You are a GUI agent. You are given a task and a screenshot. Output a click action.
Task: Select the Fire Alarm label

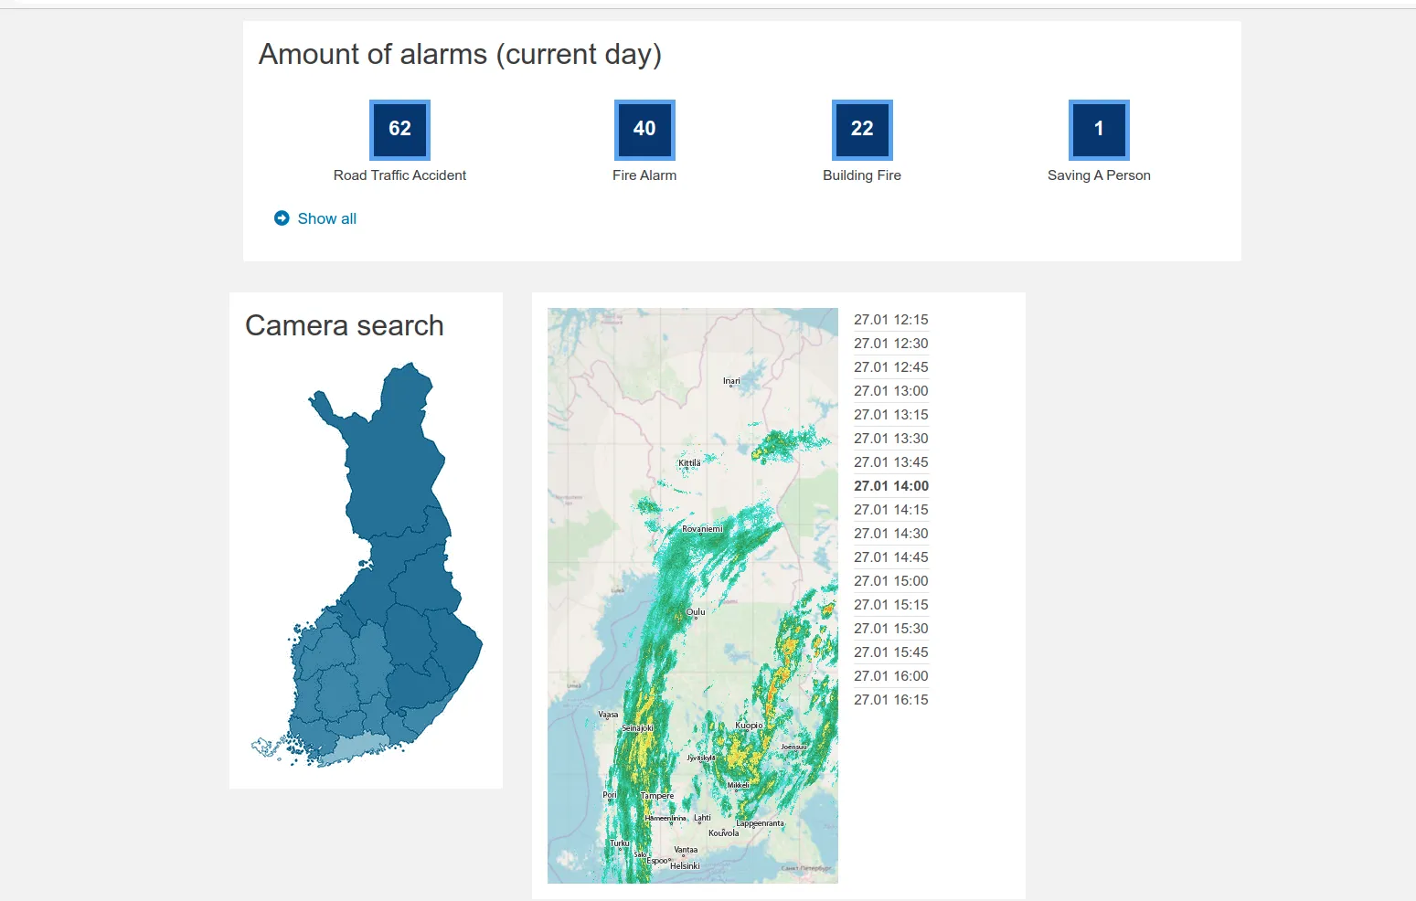[644, 175]
